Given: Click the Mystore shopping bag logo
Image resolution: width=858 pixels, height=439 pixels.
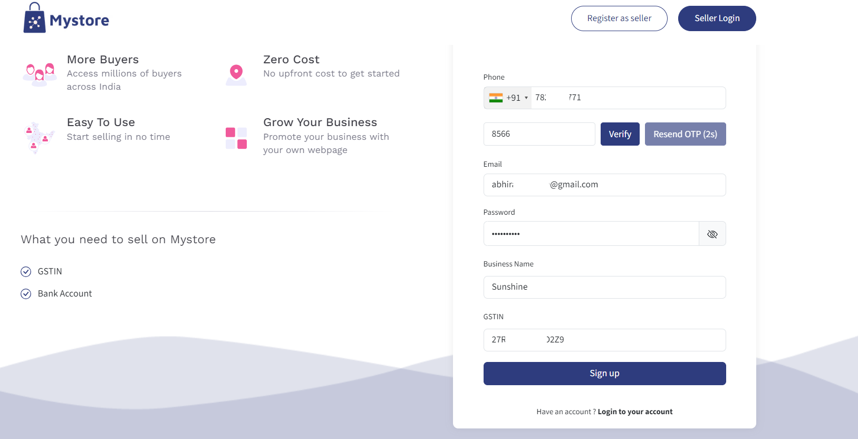Looking at the screenshot, I should coord(35,19).
